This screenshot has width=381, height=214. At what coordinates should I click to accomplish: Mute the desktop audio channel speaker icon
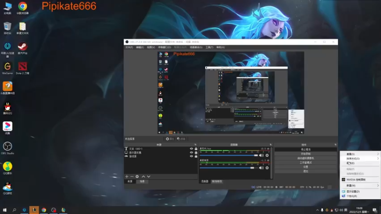(261, 168)
